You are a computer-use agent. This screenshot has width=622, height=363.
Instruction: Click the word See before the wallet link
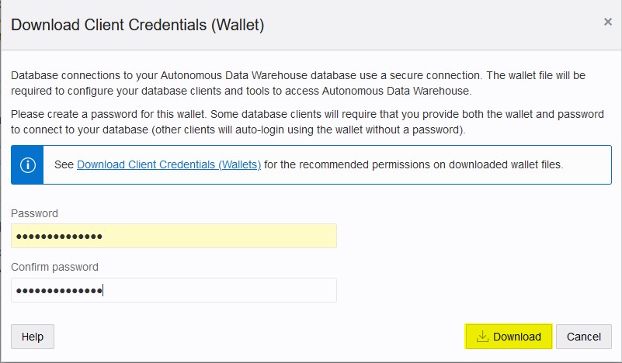64,164
